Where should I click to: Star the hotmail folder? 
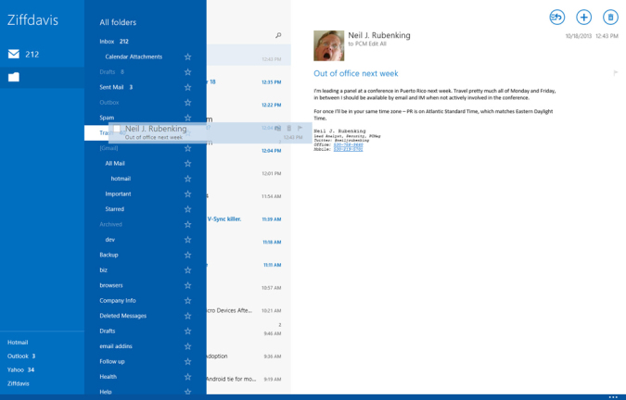(x=187, y=179)
